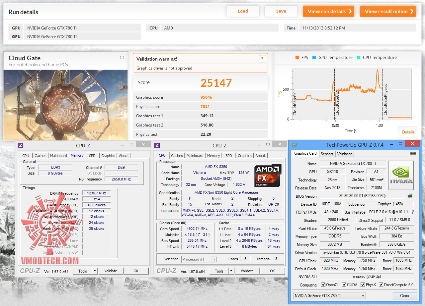Image resolution: width=425 pixels, height=306 pixels.
Task: Expand the Tools arrow in the CPU-Z window showing Timings
Action: pos(95,271)
